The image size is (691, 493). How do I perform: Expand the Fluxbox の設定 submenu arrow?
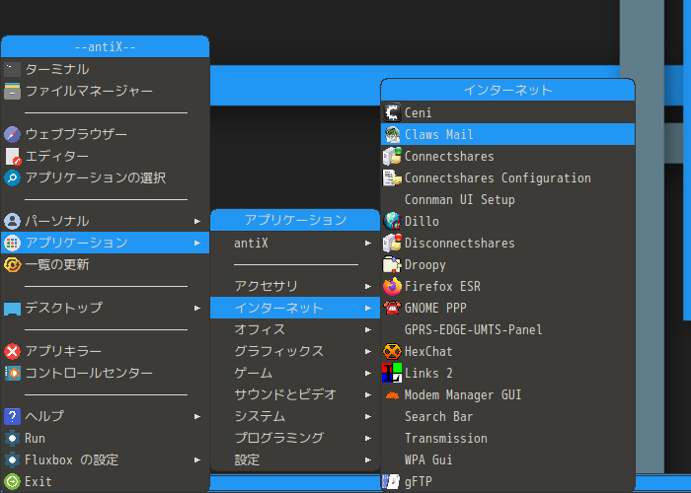click(197, 460)
